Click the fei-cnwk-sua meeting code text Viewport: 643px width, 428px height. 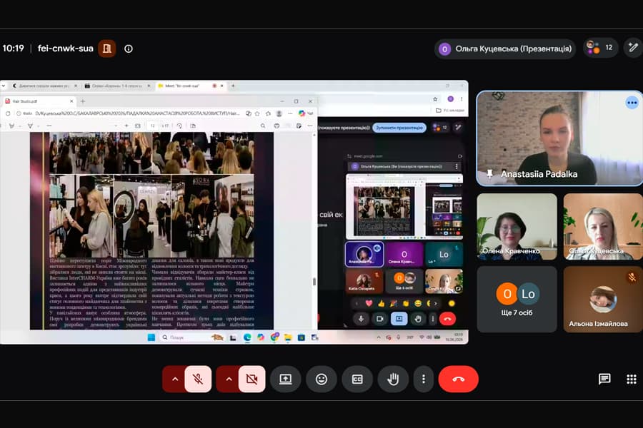click(66, 49)
